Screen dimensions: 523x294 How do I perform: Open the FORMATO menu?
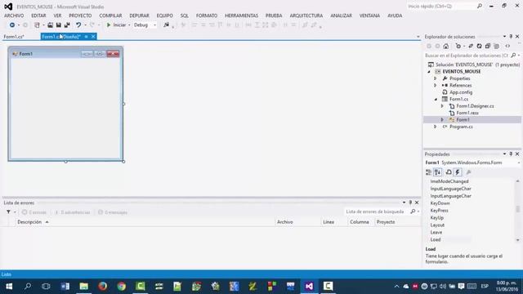(207, 16)
